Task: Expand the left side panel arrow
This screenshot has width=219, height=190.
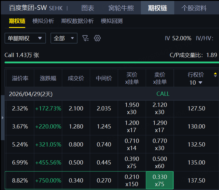Action: click(3, 118)
